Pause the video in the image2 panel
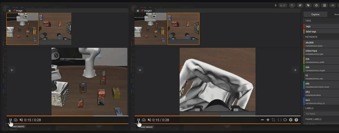Image resolution: width=339 pixels, height=133 pixels. (138, 120)
